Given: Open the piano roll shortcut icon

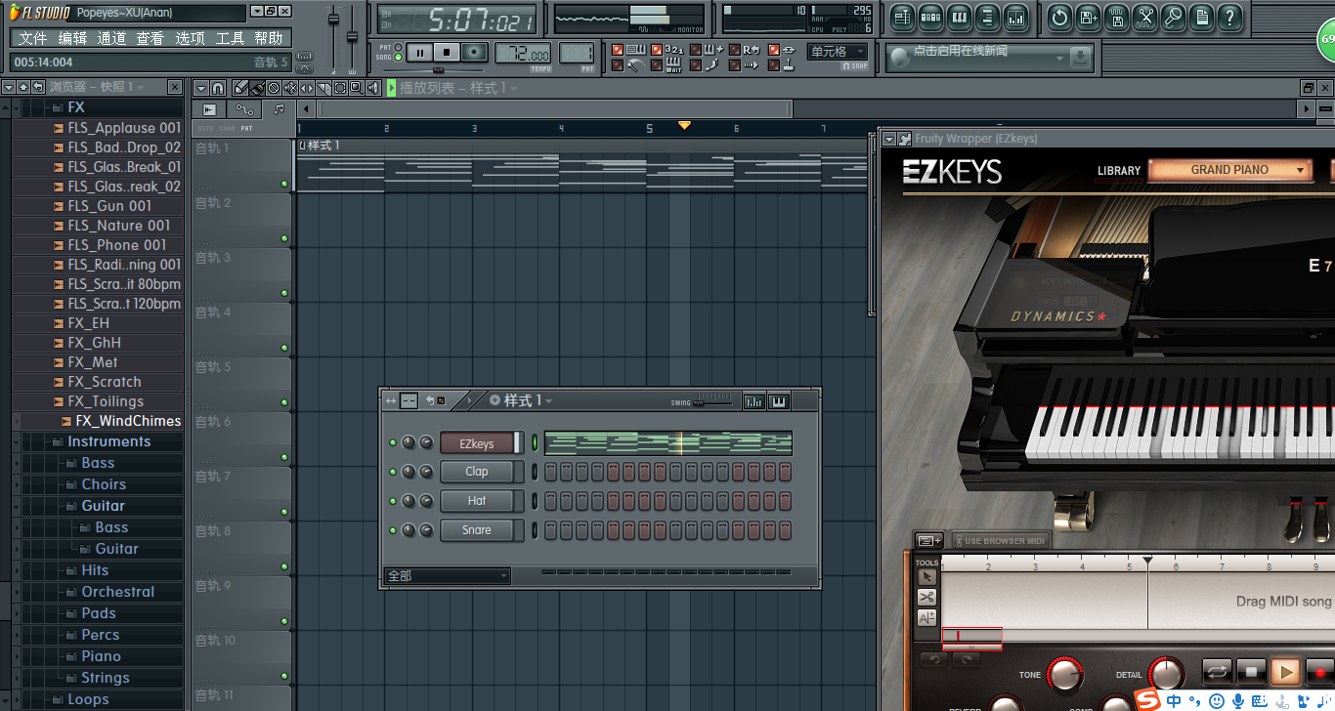Looking at the screenshot, I should (x=959, y=18).
